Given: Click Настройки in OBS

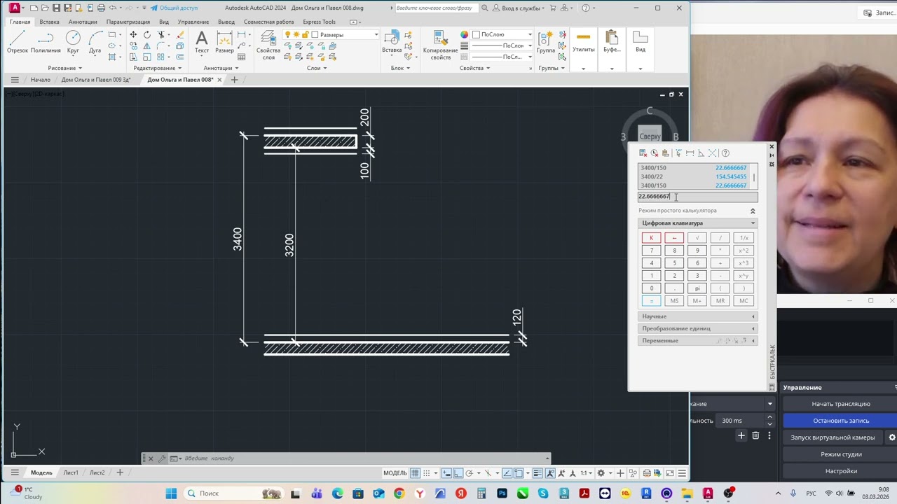Looking at the screenshot, I should tap(841, 471).
